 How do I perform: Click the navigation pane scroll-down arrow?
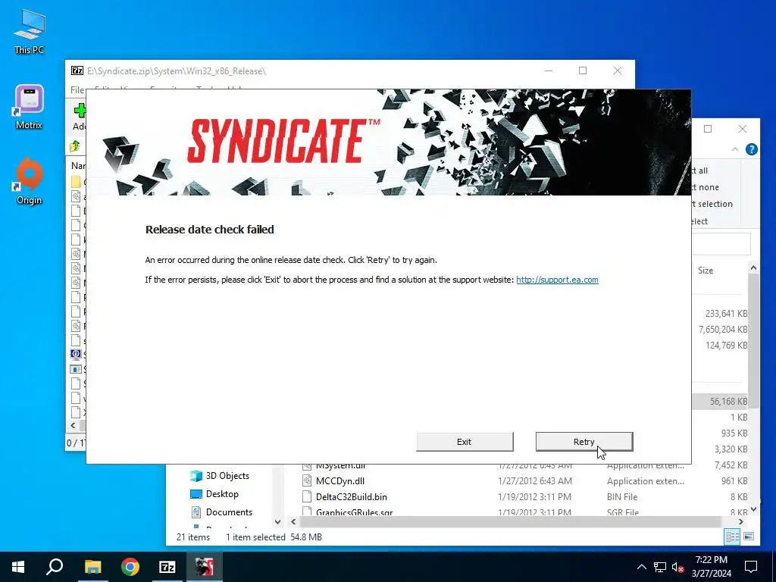(x=277, y=521)
